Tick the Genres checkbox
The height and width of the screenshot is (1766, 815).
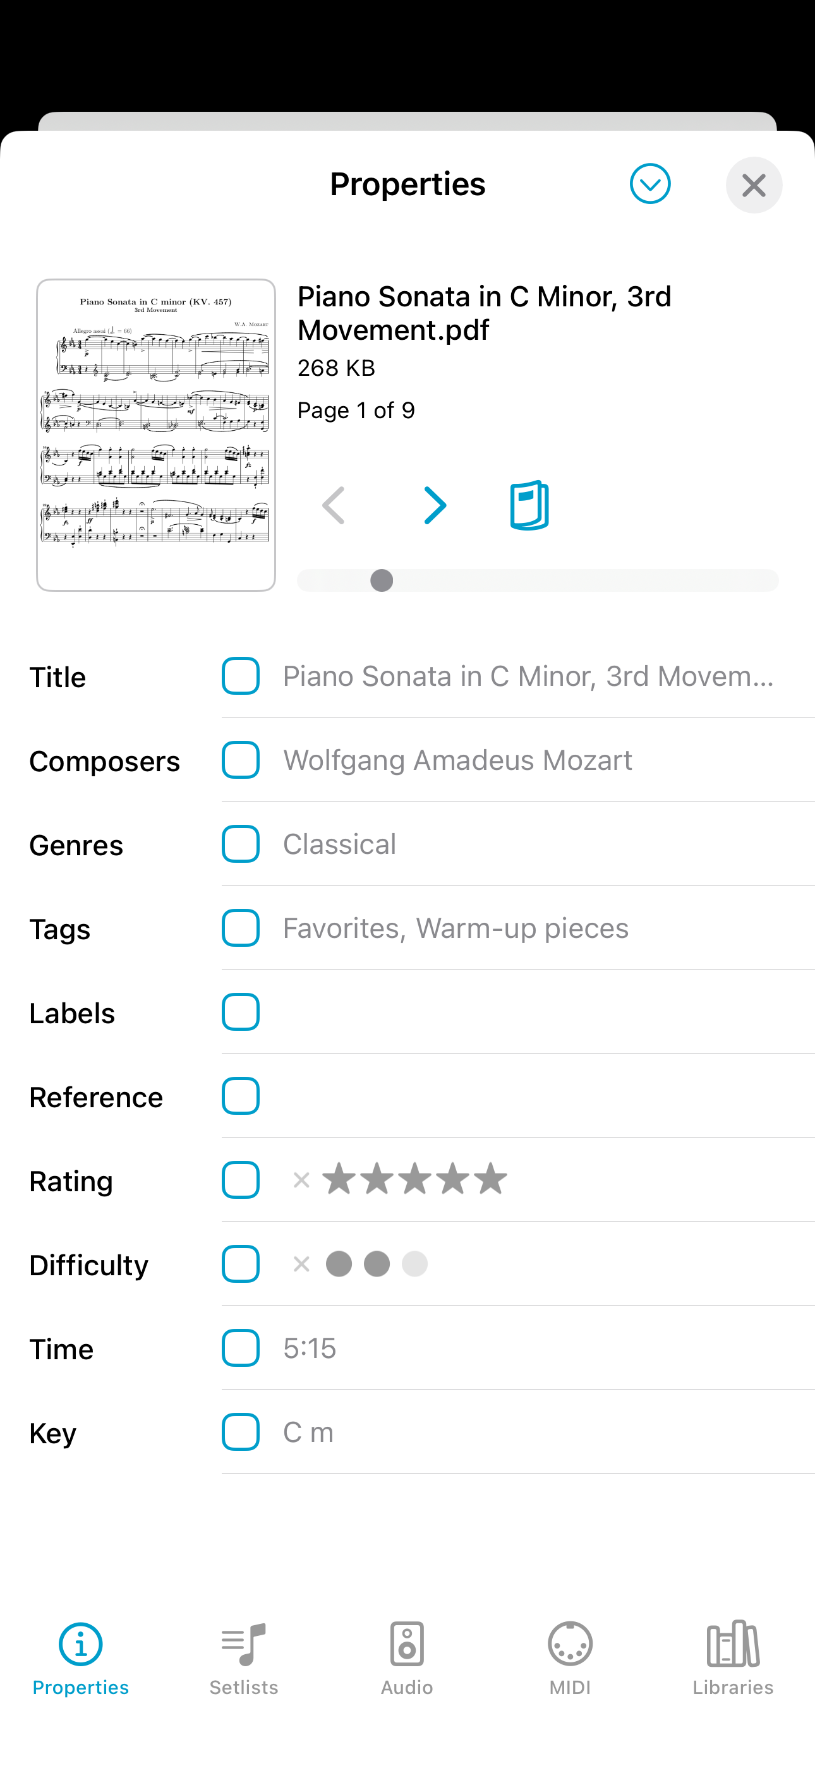240,844
